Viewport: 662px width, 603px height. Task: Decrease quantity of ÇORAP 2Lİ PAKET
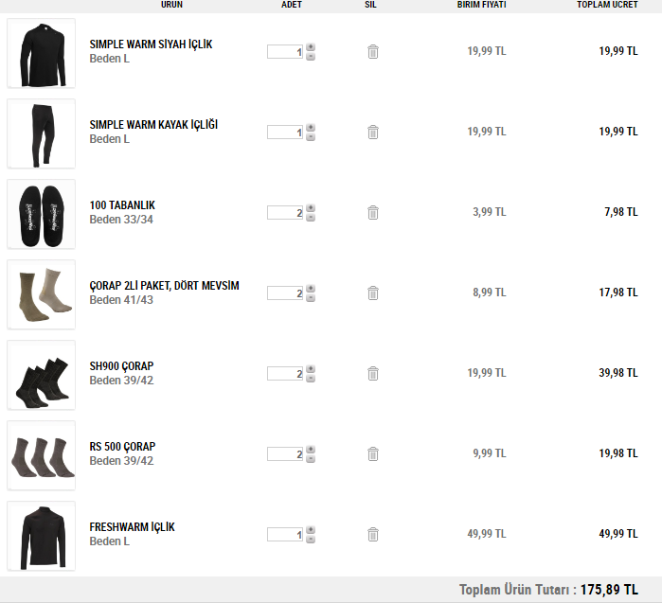(311, 298)
